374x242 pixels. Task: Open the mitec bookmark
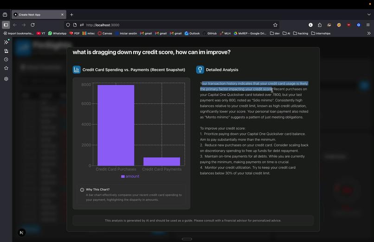tap(89, 34)
